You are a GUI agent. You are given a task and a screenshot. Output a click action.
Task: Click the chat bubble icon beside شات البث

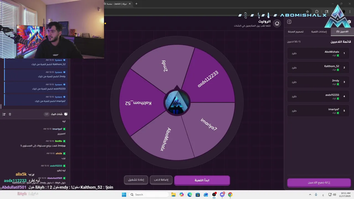click(x=66, y=114)
